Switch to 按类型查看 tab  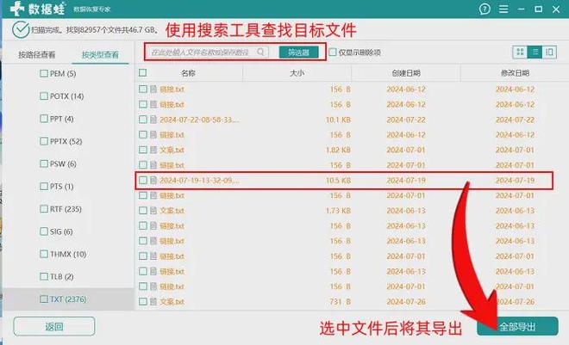pos(100,55)
